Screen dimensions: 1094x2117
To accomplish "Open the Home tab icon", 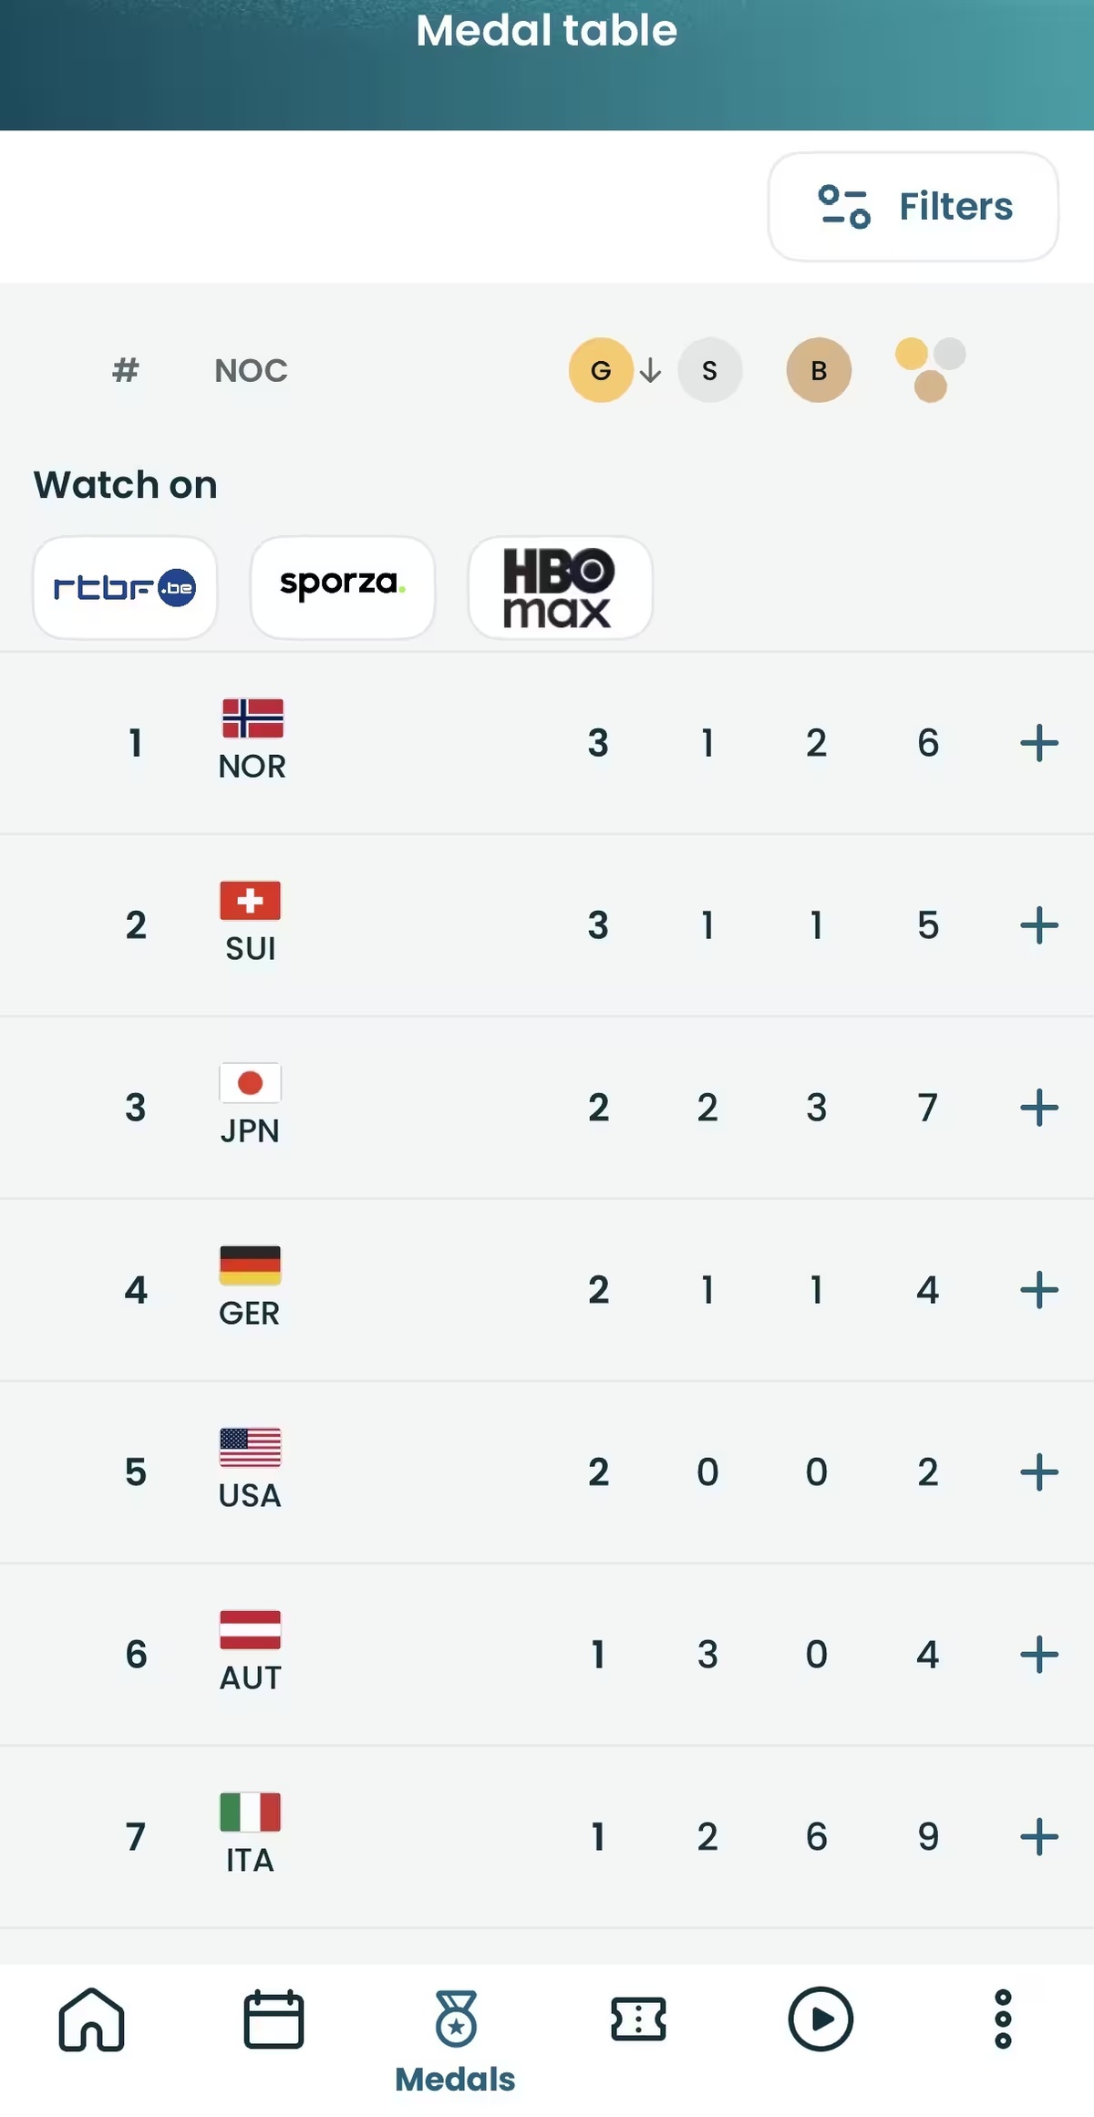I will (91, 2020).
